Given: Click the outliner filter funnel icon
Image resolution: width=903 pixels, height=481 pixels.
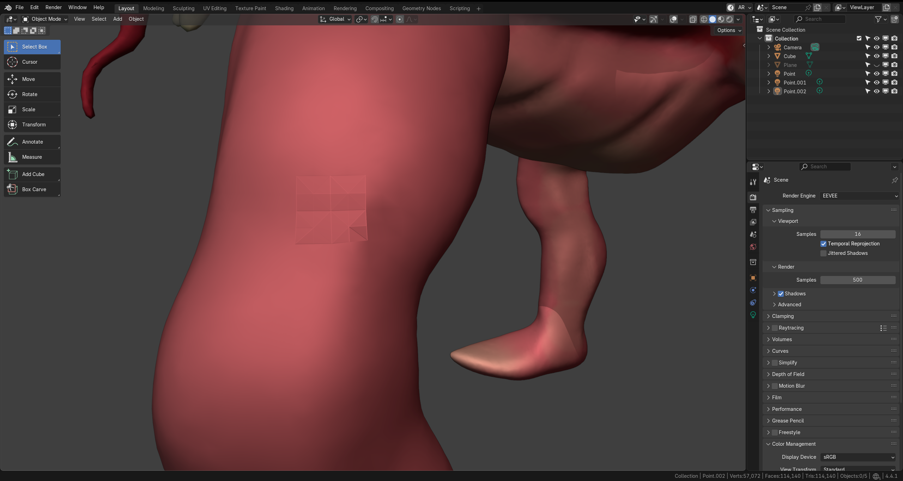Looking at the screenshot, I should click(878, 19).
